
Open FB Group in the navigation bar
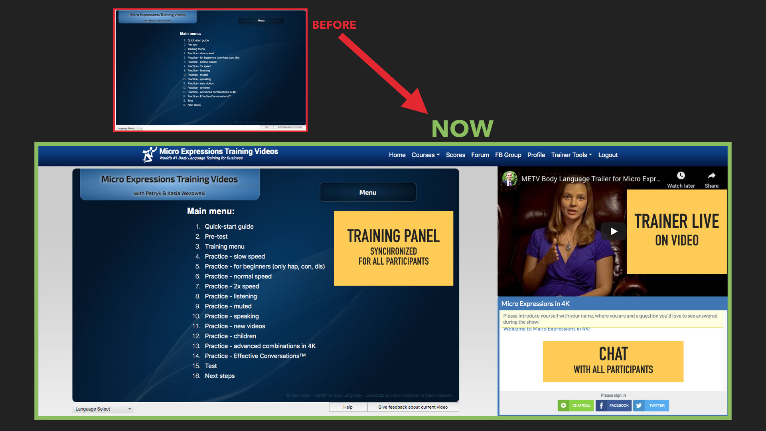(508, 155)
